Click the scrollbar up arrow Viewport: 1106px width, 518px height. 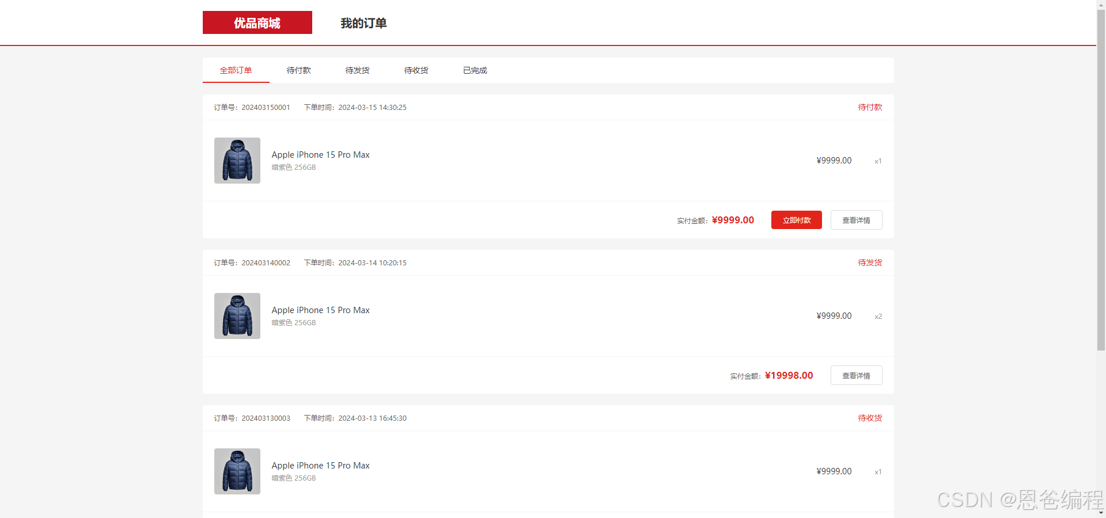pyautogui.click(x=1101, y=4)
